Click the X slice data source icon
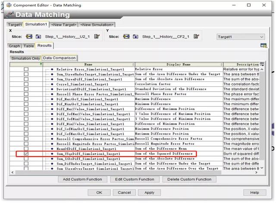 [x=30, y=37]
